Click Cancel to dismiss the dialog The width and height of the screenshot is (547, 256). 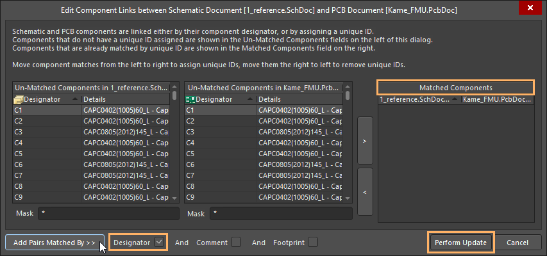click(517, 243)
